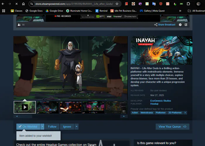Open the browser home page icon
Image resolution: width=205 pixels, height=146 pixels.
(x=23, y=4)
